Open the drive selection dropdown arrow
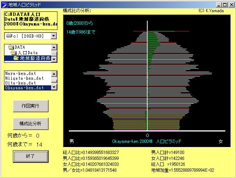Image resolution: width=236 pixels, height=178 pixels. click(x=54, y=36)
